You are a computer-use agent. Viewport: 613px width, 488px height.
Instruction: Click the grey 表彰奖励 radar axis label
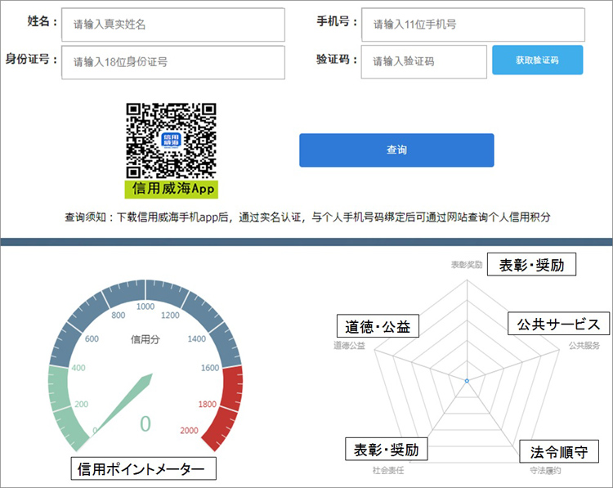pos(467,265)
